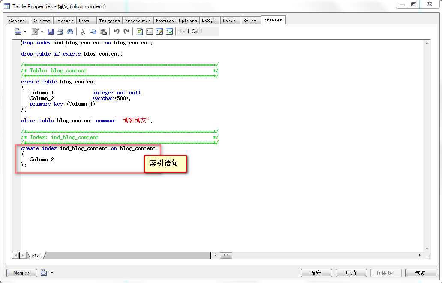Select the Preview tab
Screen dimensions: 442x283
click(273, 20)
